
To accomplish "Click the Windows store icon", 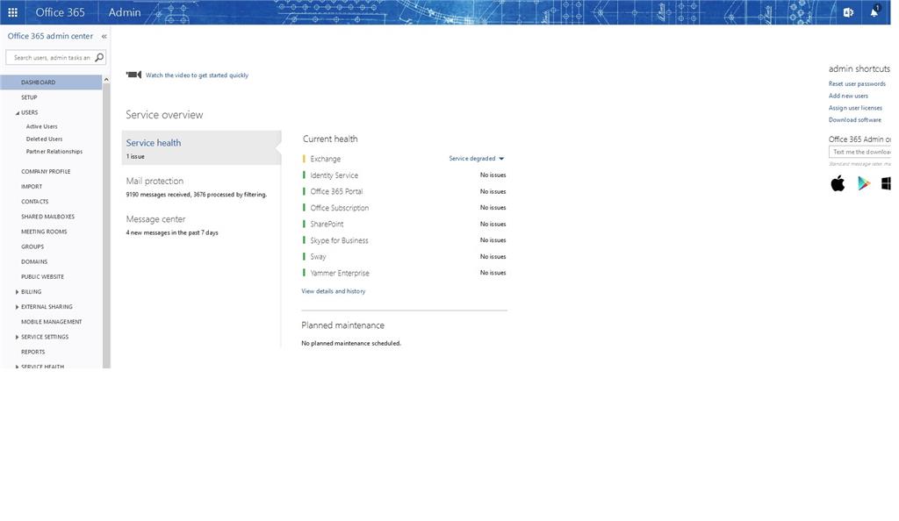I will pos(887,183).
